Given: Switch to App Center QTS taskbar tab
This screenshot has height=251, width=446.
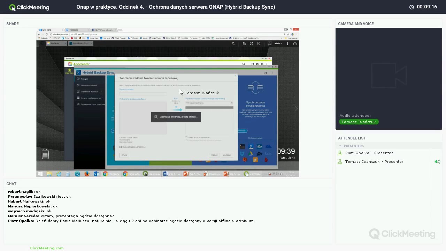Looking at the screenshot, I should point(57,44).
